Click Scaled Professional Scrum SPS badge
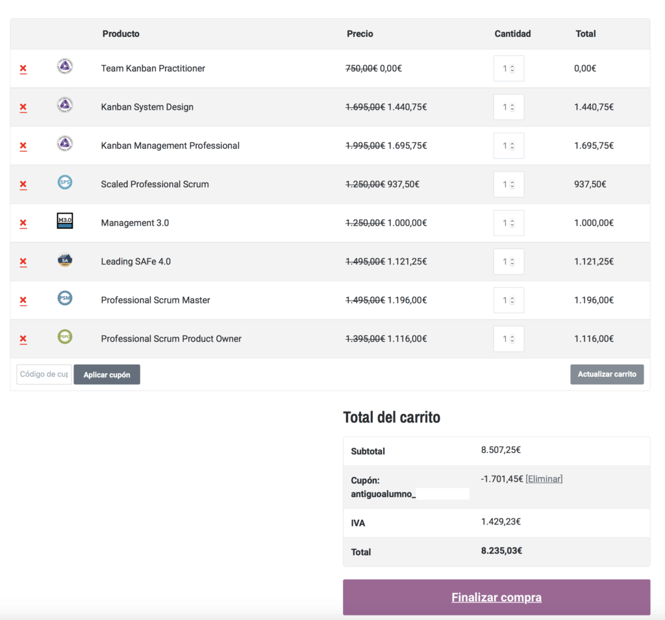Viewport: 665px width, 620px height. 65,183
